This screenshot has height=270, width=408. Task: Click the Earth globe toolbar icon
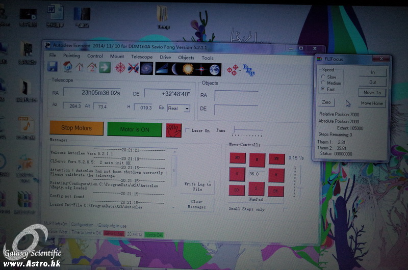(214, 69)
